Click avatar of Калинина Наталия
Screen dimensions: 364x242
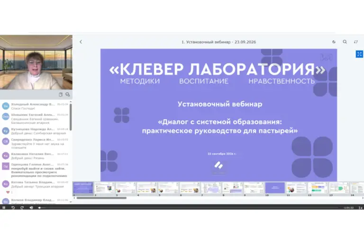click(6, 156)
